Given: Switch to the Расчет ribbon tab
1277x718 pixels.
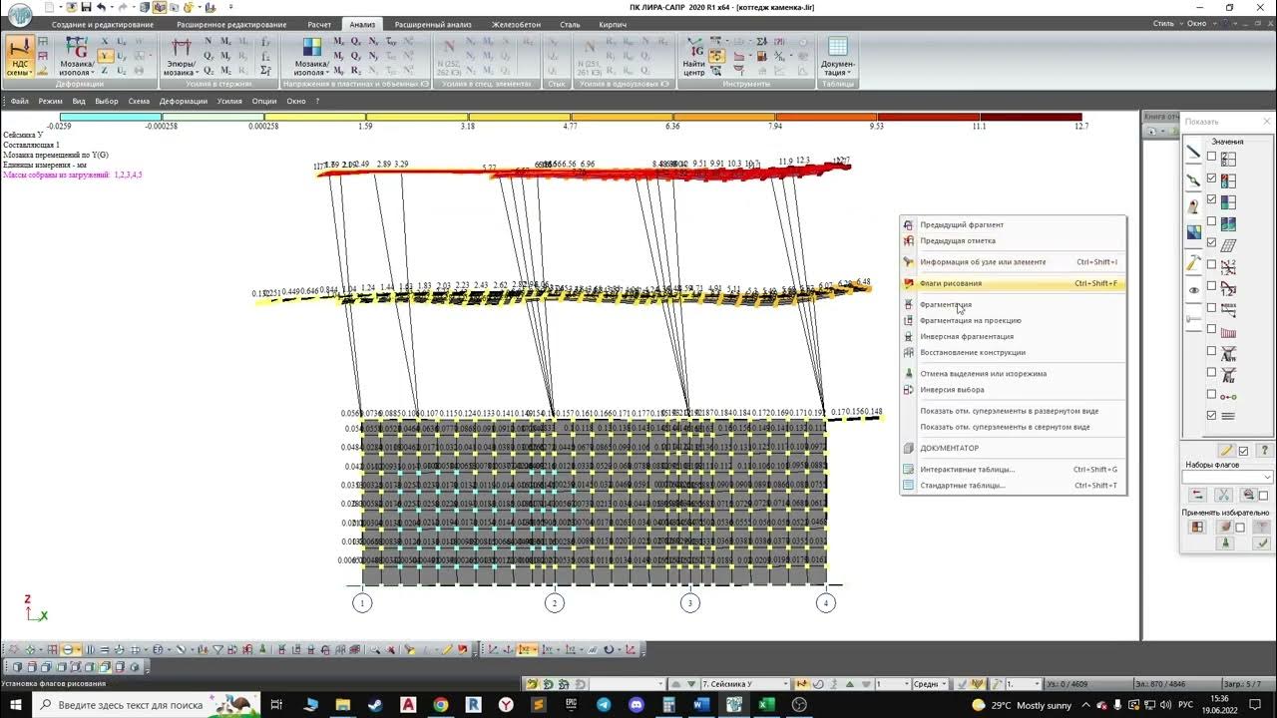Looking at the screenshot, I should [319, 24].
